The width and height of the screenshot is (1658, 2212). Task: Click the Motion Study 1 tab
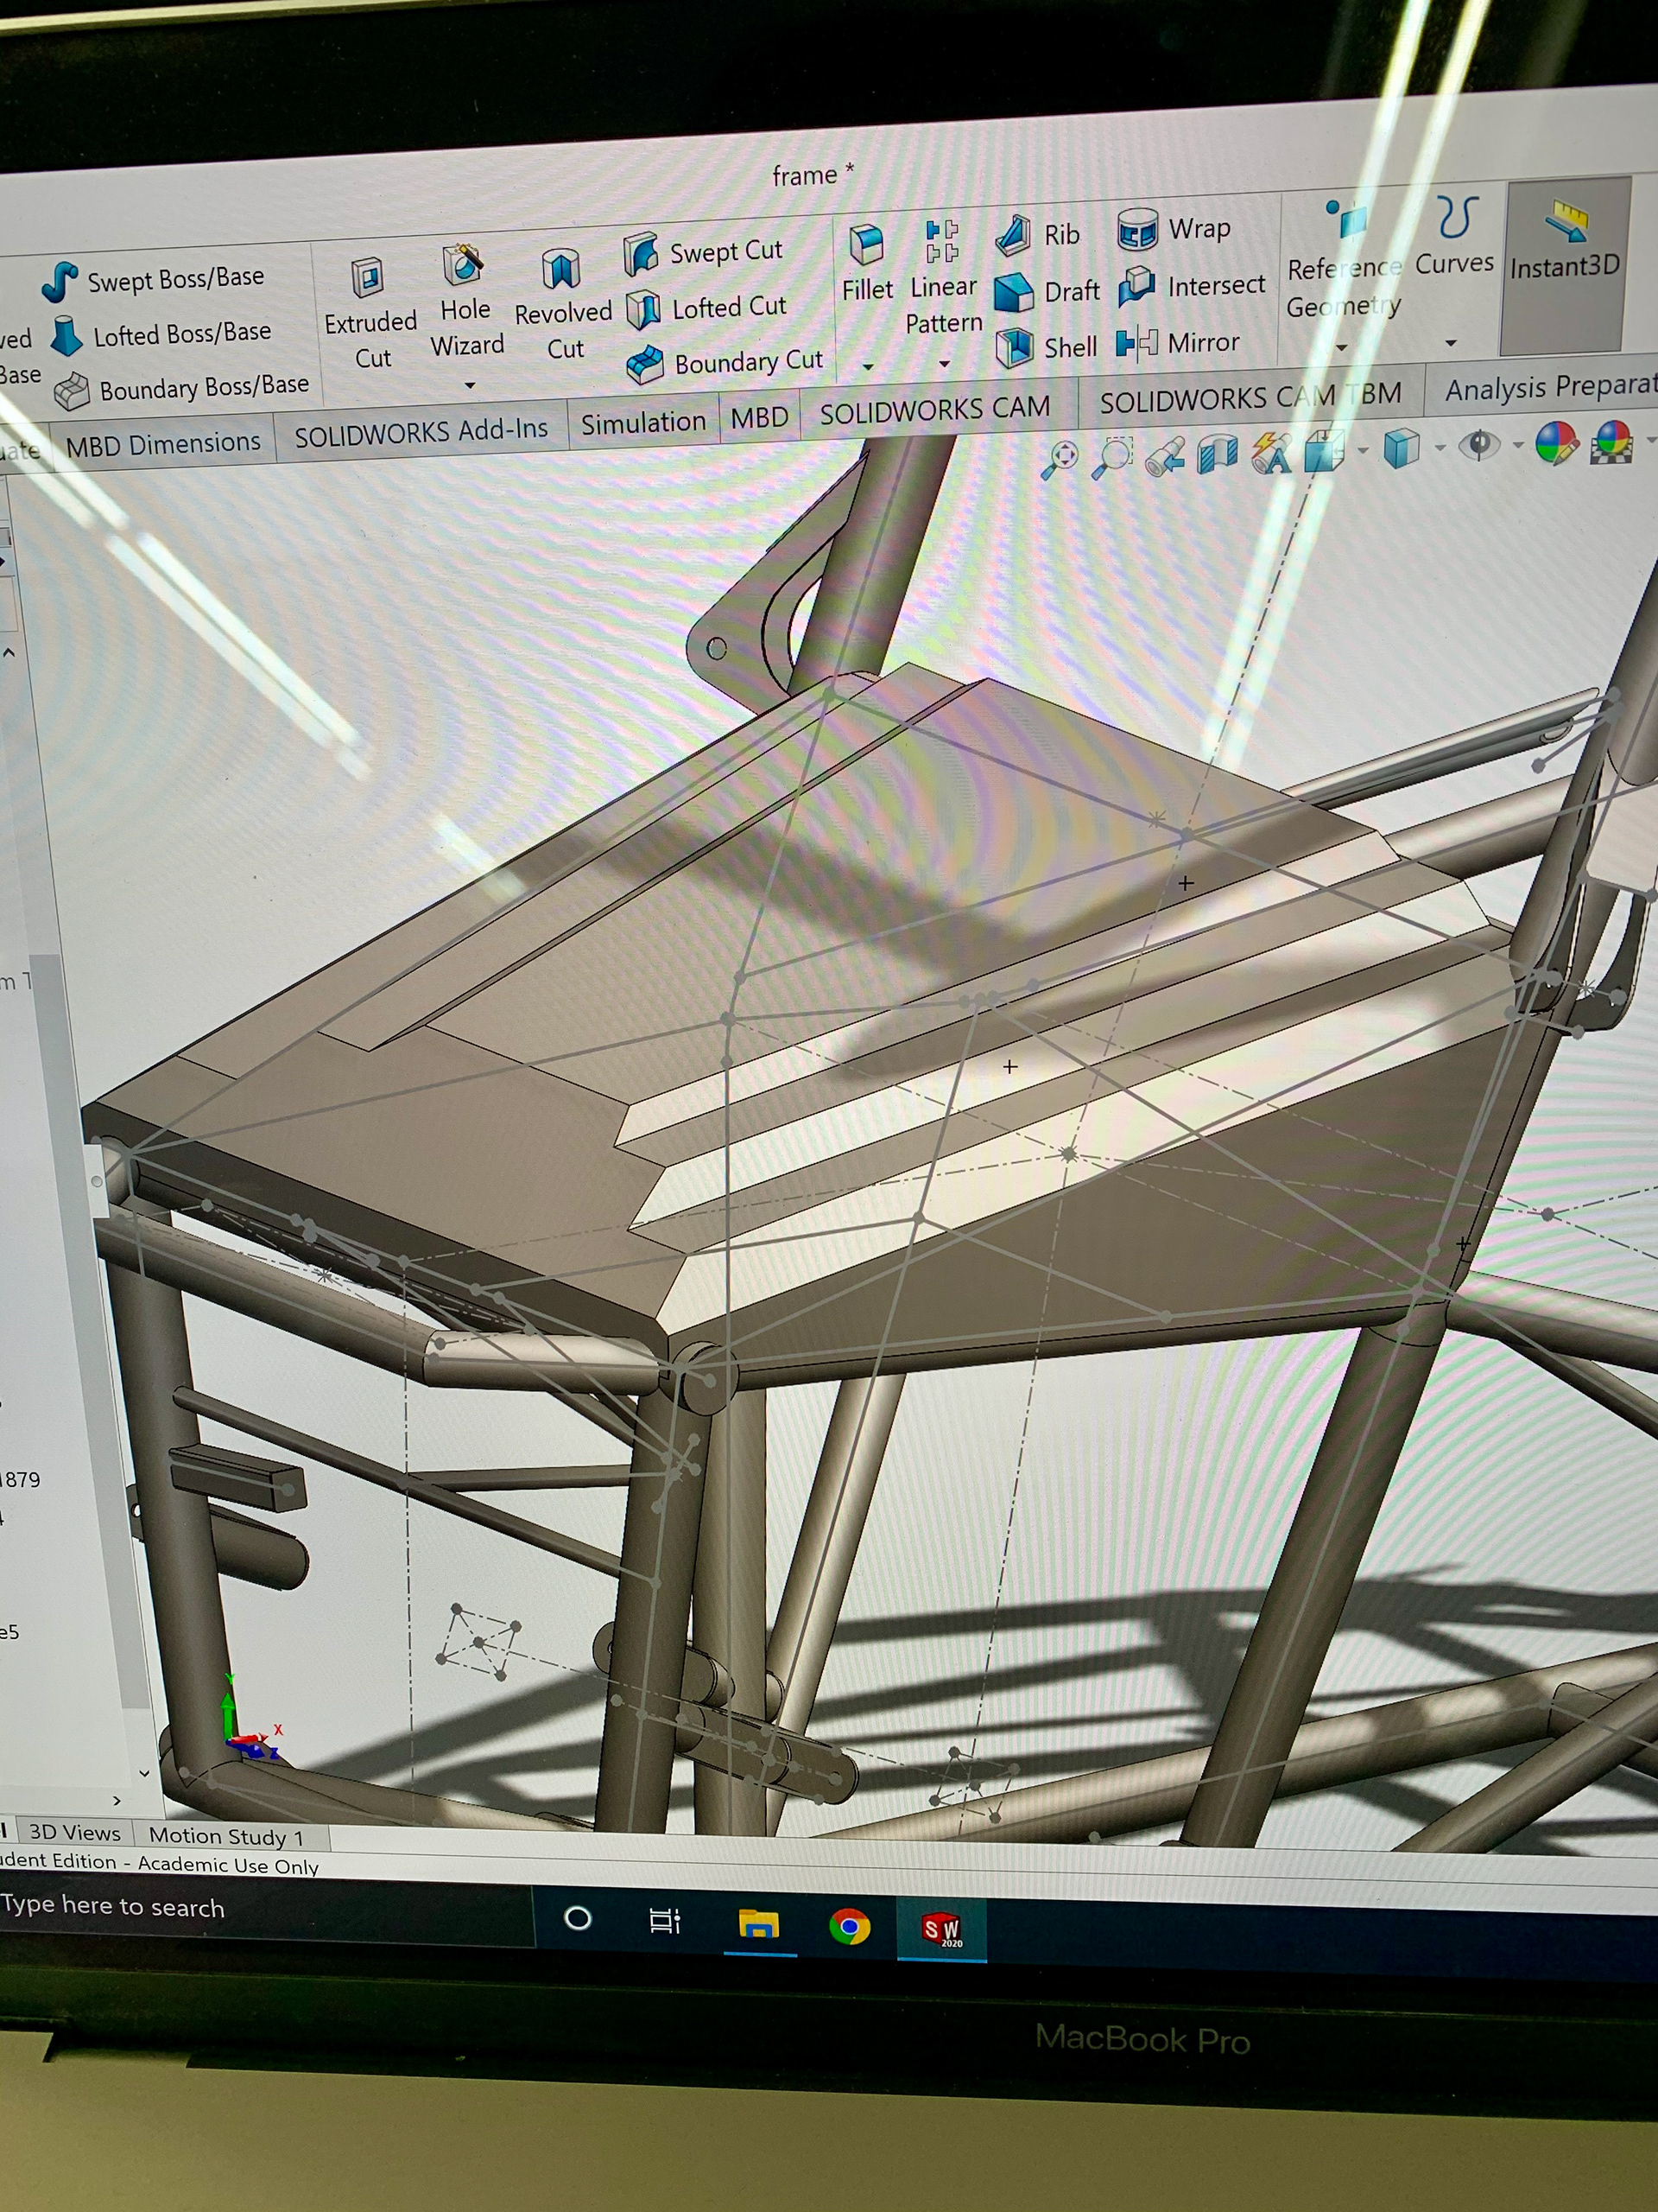pos(225,1837)
